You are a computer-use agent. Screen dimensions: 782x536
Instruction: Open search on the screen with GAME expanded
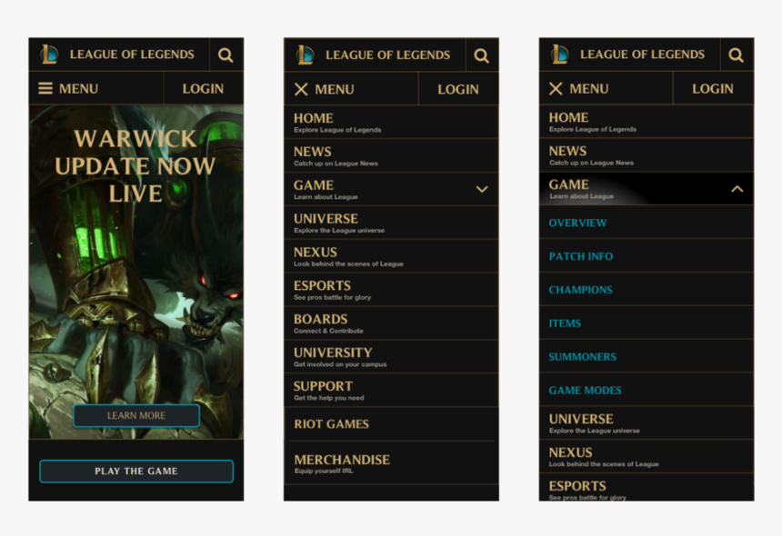click(x=737, y=55)
